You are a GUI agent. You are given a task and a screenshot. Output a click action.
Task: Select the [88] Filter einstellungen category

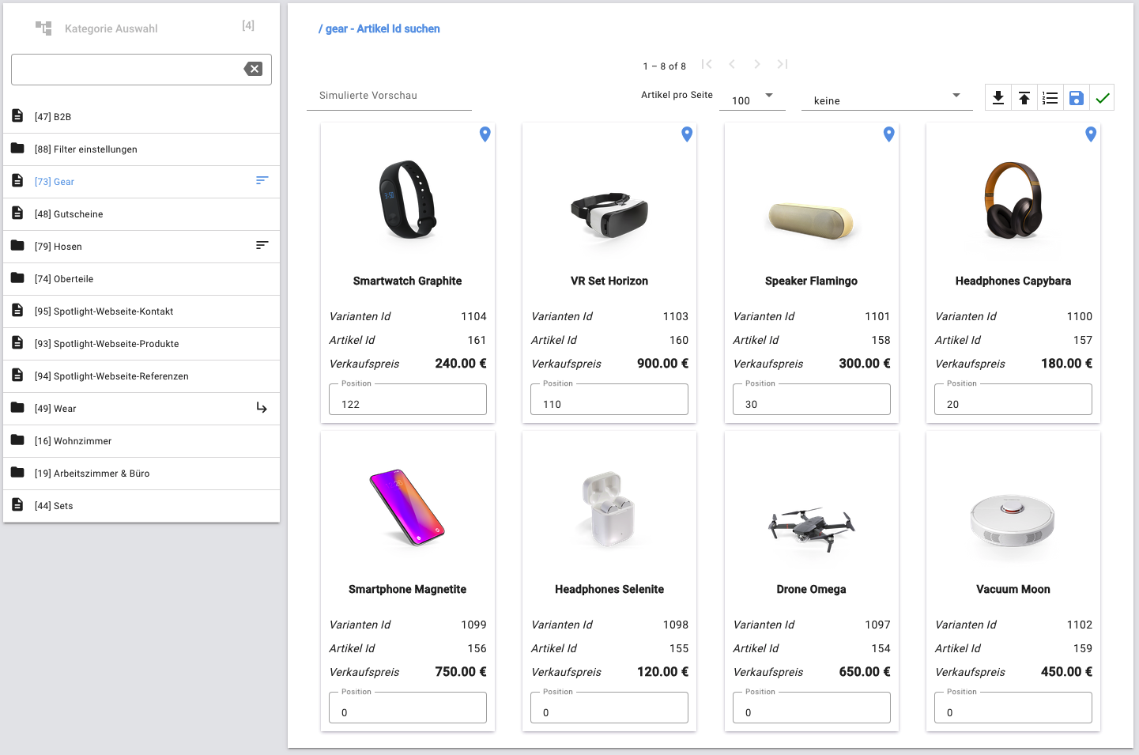click(x=141, y=149)
